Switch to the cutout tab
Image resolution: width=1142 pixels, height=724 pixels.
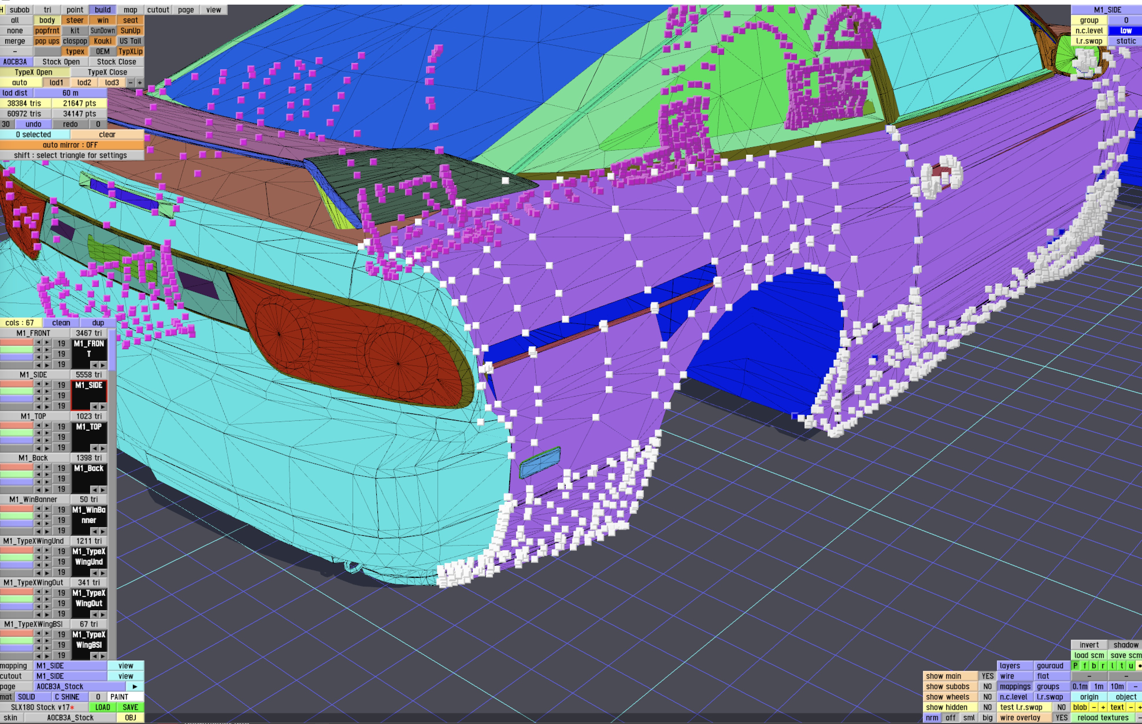point(158,10)
